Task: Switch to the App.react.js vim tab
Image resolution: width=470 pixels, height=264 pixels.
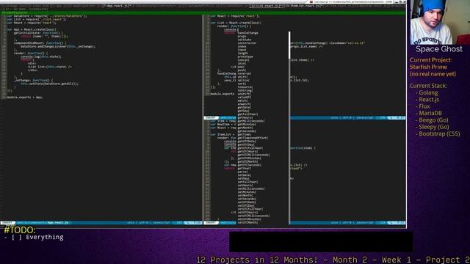Action: coord(116,6)
